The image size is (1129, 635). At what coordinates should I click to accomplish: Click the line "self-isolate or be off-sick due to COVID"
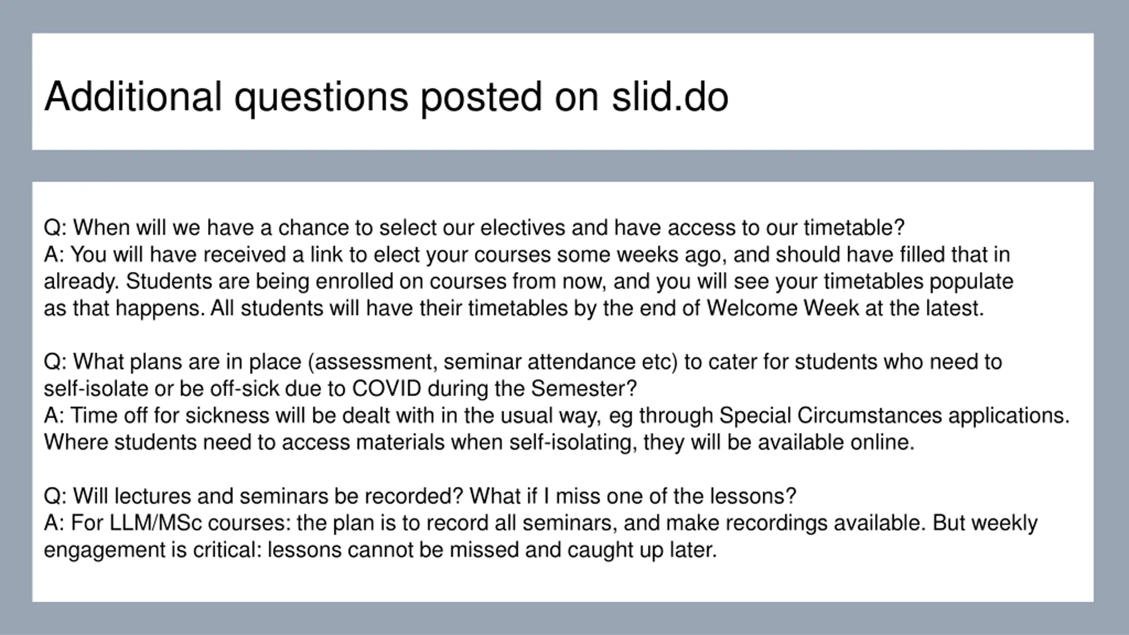[x=340, y=389]
